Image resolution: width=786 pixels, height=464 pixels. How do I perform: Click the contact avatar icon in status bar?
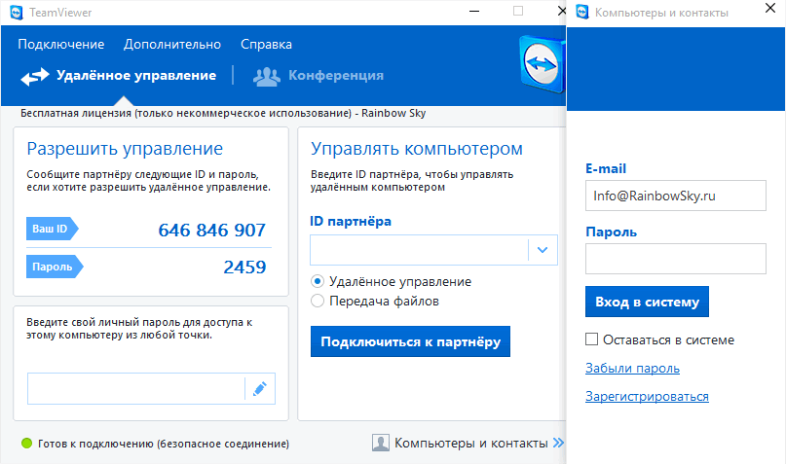[x=381, y=443]
